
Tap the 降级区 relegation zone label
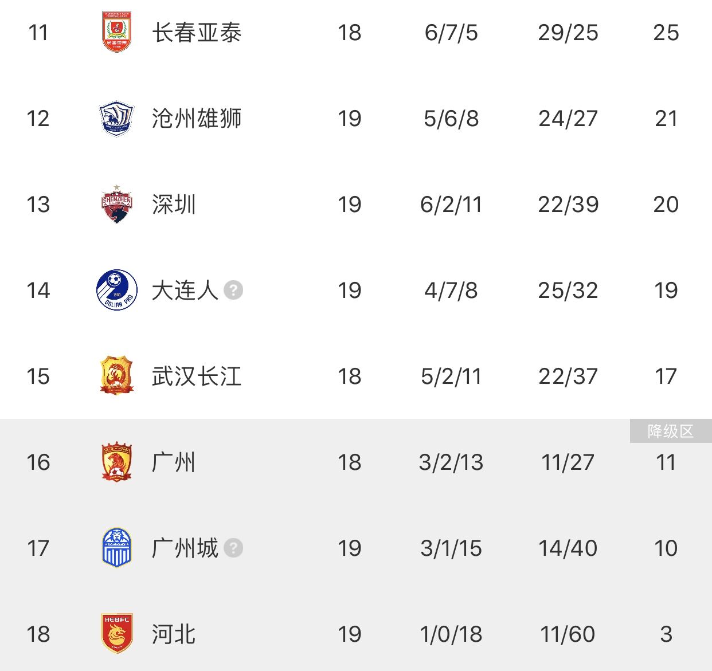(671, 431)
